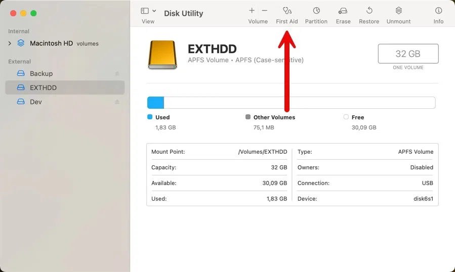Click the Unmount toolbar icon
The height and width of the screenshot is (272, 455).
(399, 11)
